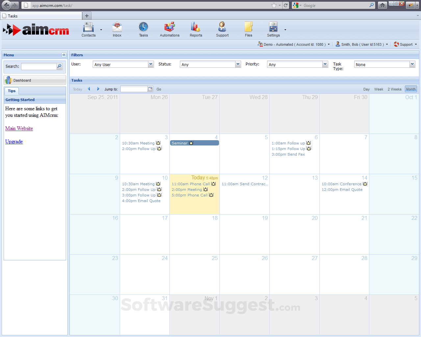Screen dimensions: 421x337
Task: Switch to Day view
Action: [x=366, y=89]
